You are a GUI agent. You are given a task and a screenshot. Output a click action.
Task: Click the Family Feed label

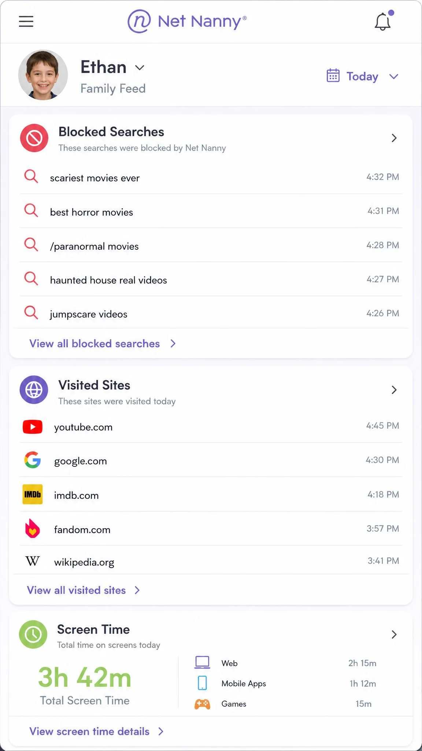pos(113,88)
